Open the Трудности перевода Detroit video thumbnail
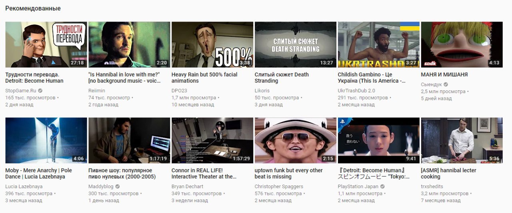 pyautogui.click(x=46, y=44)
